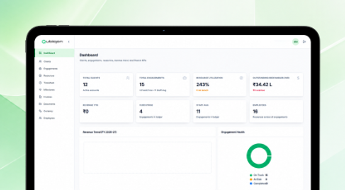
Task: Click the orange At Risk legend dot
Action: click(x=251, y=179)
